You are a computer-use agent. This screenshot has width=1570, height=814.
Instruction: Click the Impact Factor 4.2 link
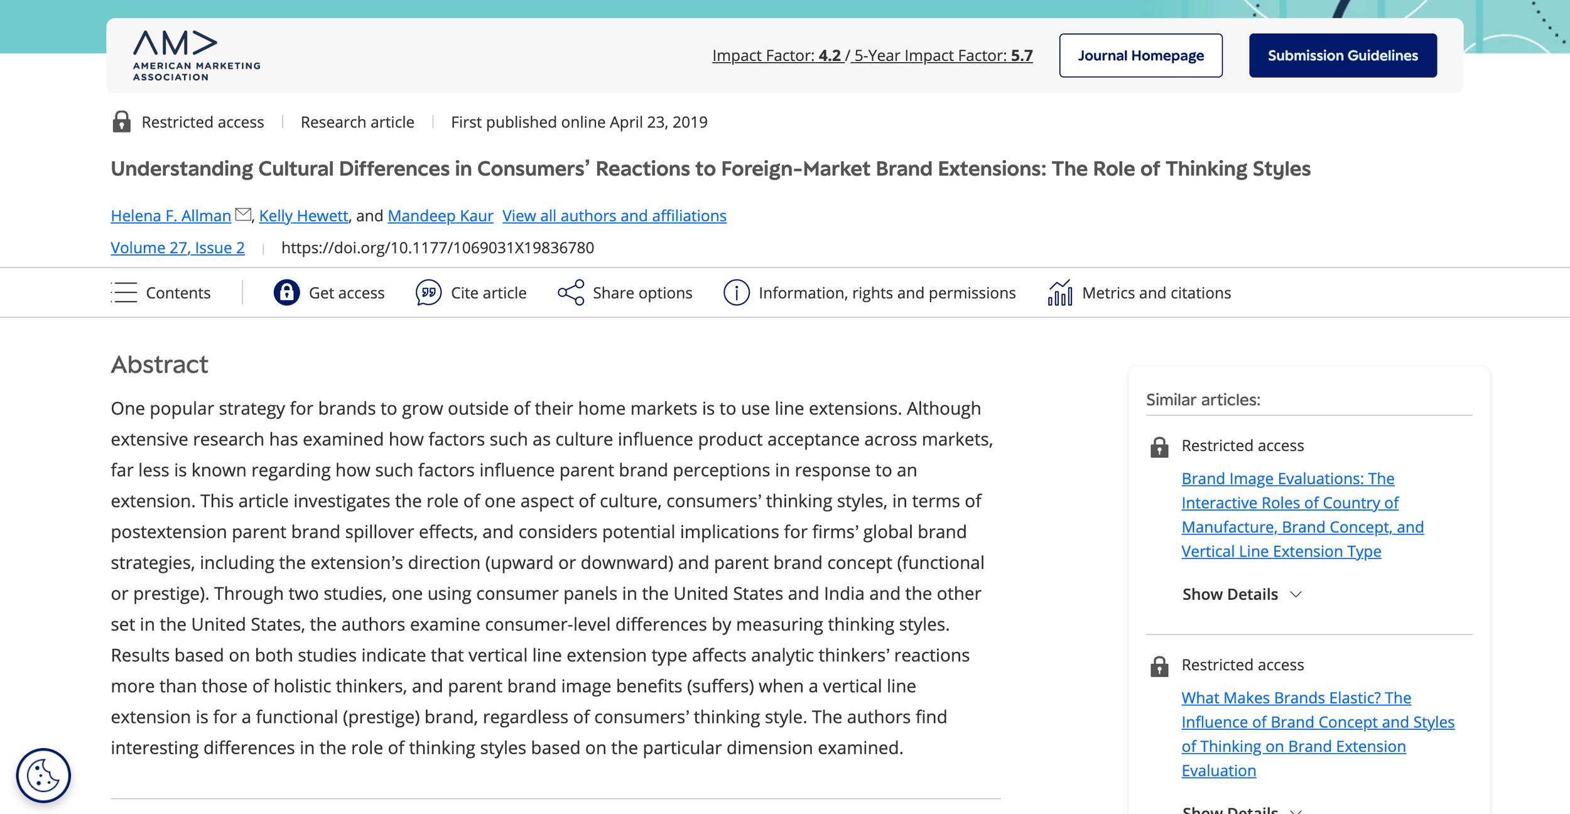[x=776, y=55]
